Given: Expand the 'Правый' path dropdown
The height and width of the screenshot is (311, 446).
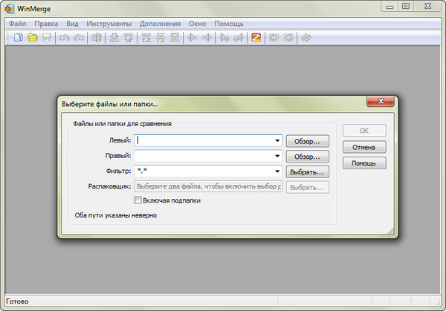Looking at the screenshot, I should (x=277, y=156).
